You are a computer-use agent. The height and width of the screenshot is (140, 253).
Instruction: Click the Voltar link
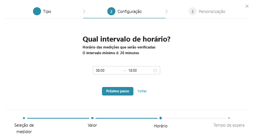click(x=142, y=91)
